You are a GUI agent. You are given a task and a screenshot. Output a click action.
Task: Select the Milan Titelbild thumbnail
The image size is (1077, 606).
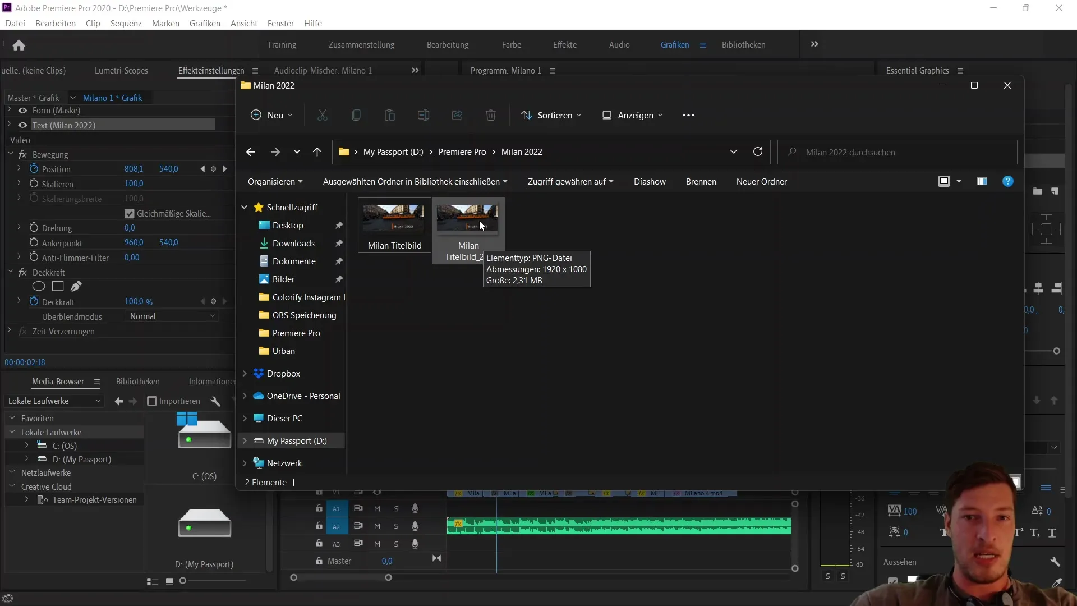pos(394,226)
